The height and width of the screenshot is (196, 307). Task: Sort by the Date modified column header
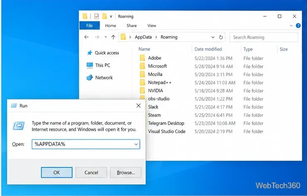click(x=208, y=49)
